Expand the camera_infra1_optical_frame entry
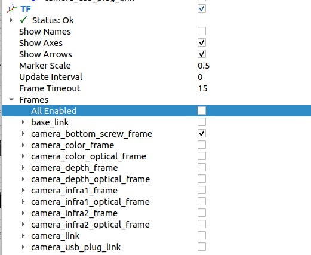Screen dimensions: 311x255 coord(23,202)
